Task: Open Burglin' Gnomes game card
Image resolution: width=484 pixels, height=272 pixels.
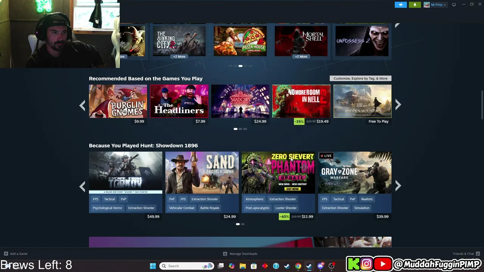Action: (118, 101)
